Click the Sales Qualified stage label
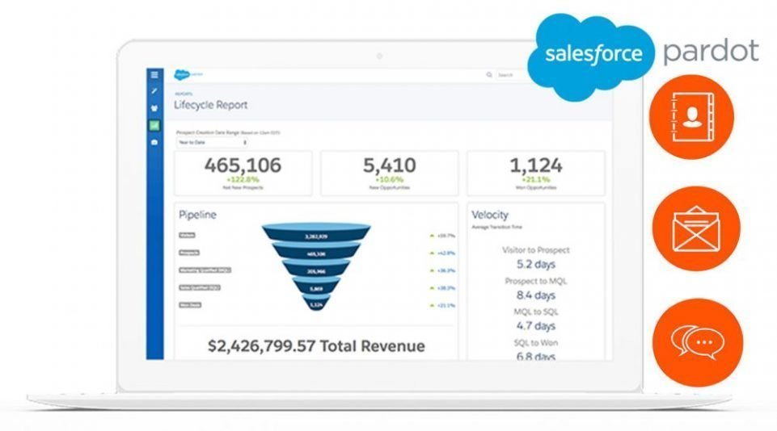This screenshot has height=431, width=777. (x=200, y=287)
